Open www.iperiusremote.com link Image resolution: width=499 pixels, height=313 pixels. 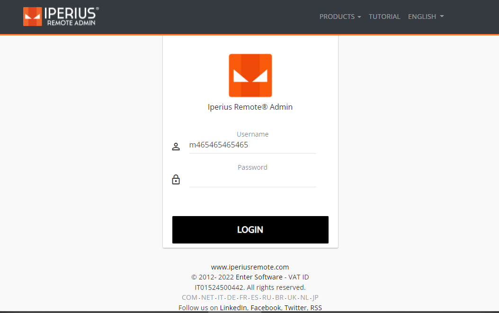(250, 267)
